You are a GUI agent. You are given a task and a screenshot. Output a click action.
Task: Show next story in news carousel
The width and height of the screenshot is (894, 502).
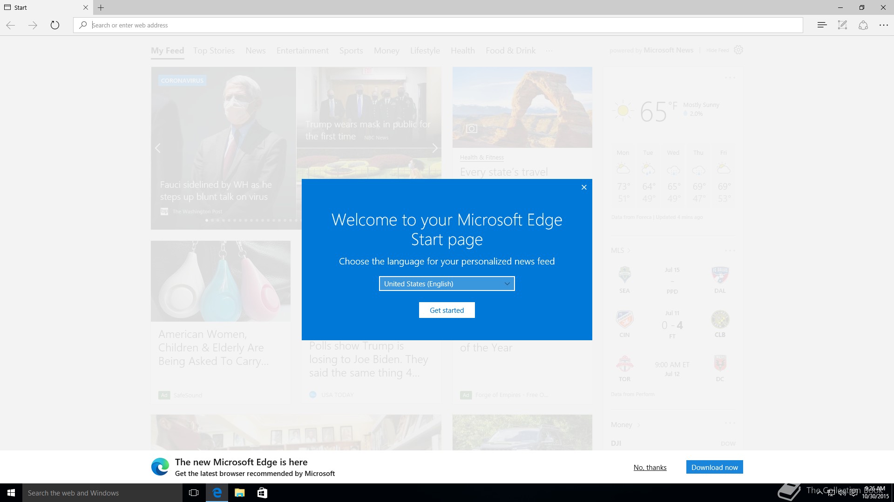point(434,148)
